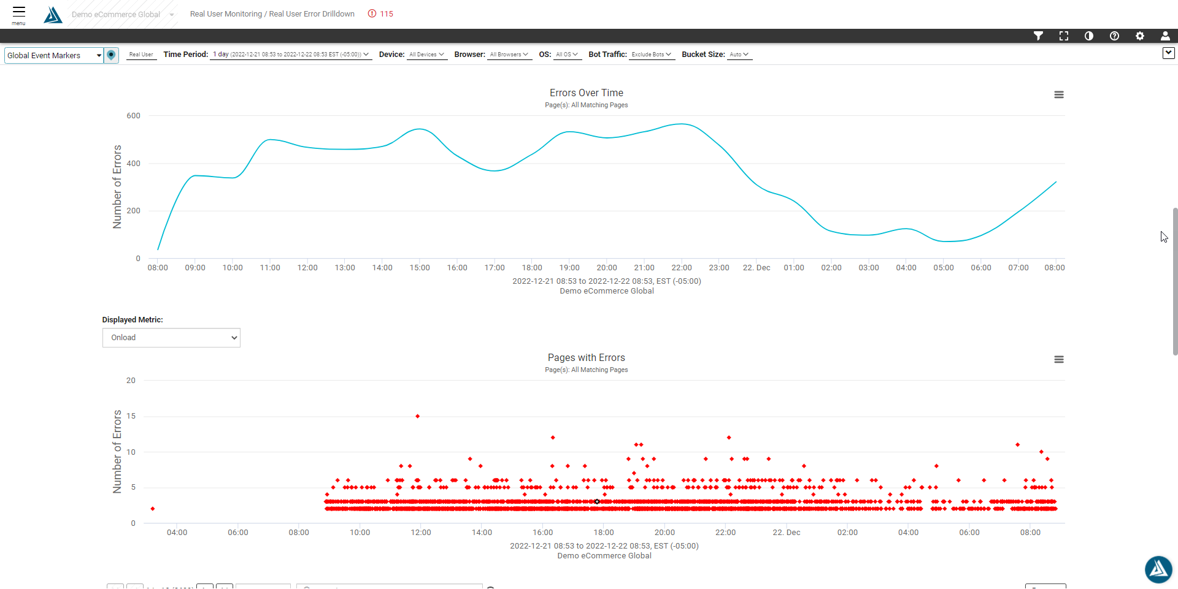Screen dimensions: 1178x589
Task: Click the Errors Over Time title
Action: click(587, 93)
